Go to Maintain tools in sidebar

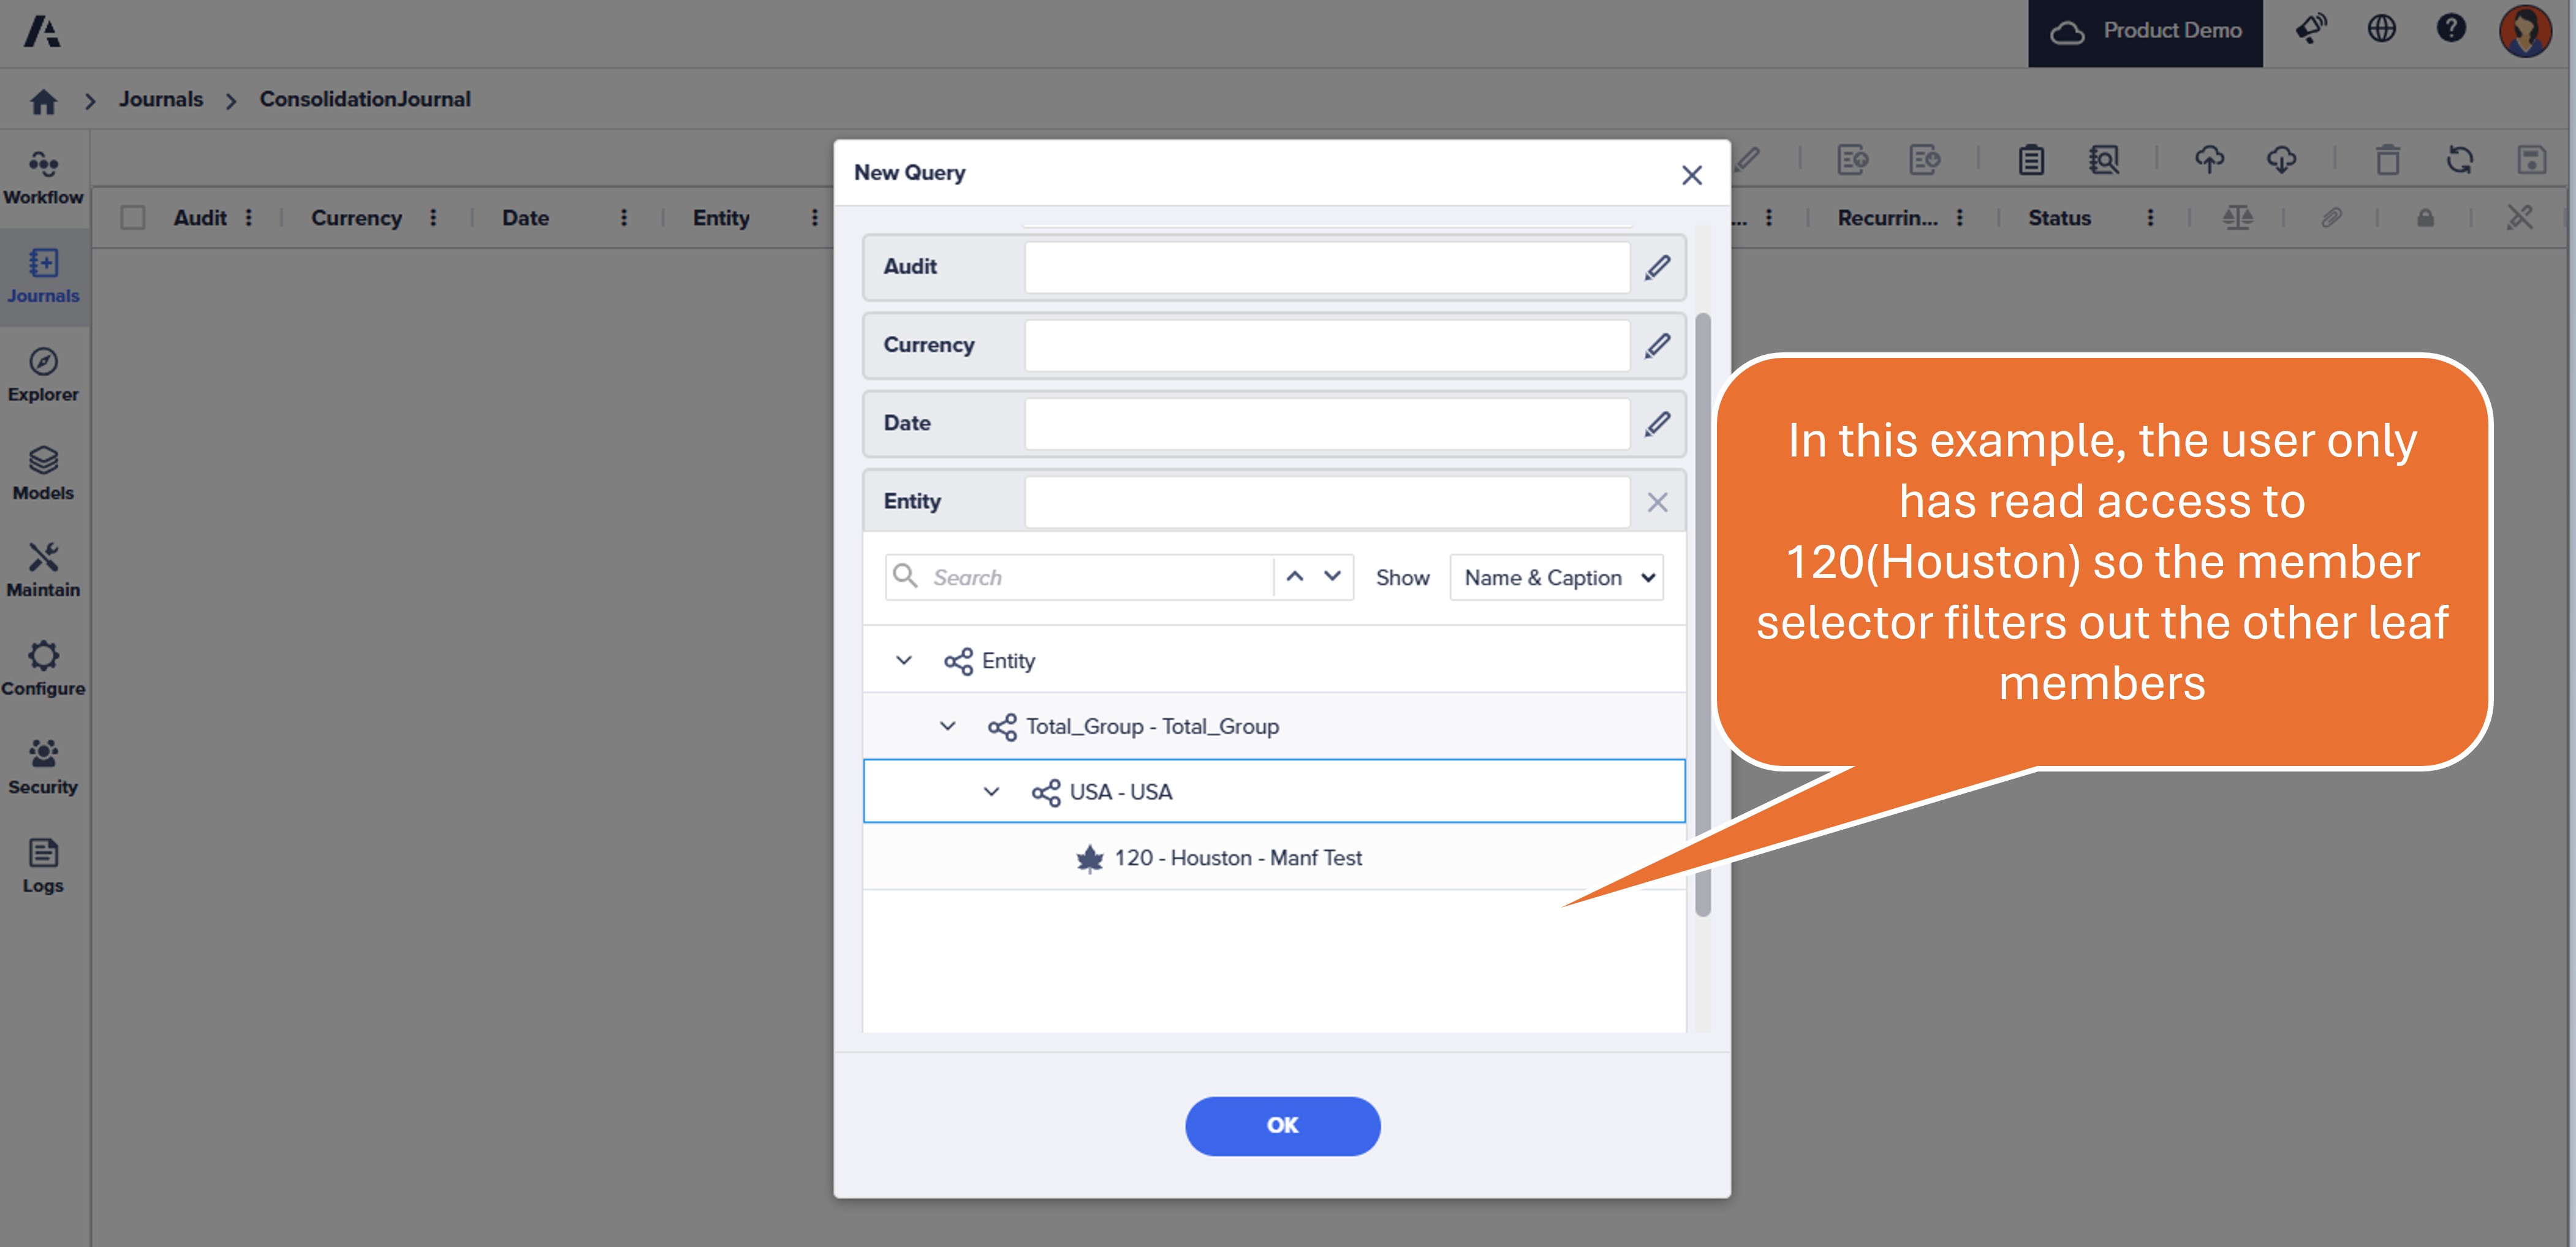[x=43, y=571]
